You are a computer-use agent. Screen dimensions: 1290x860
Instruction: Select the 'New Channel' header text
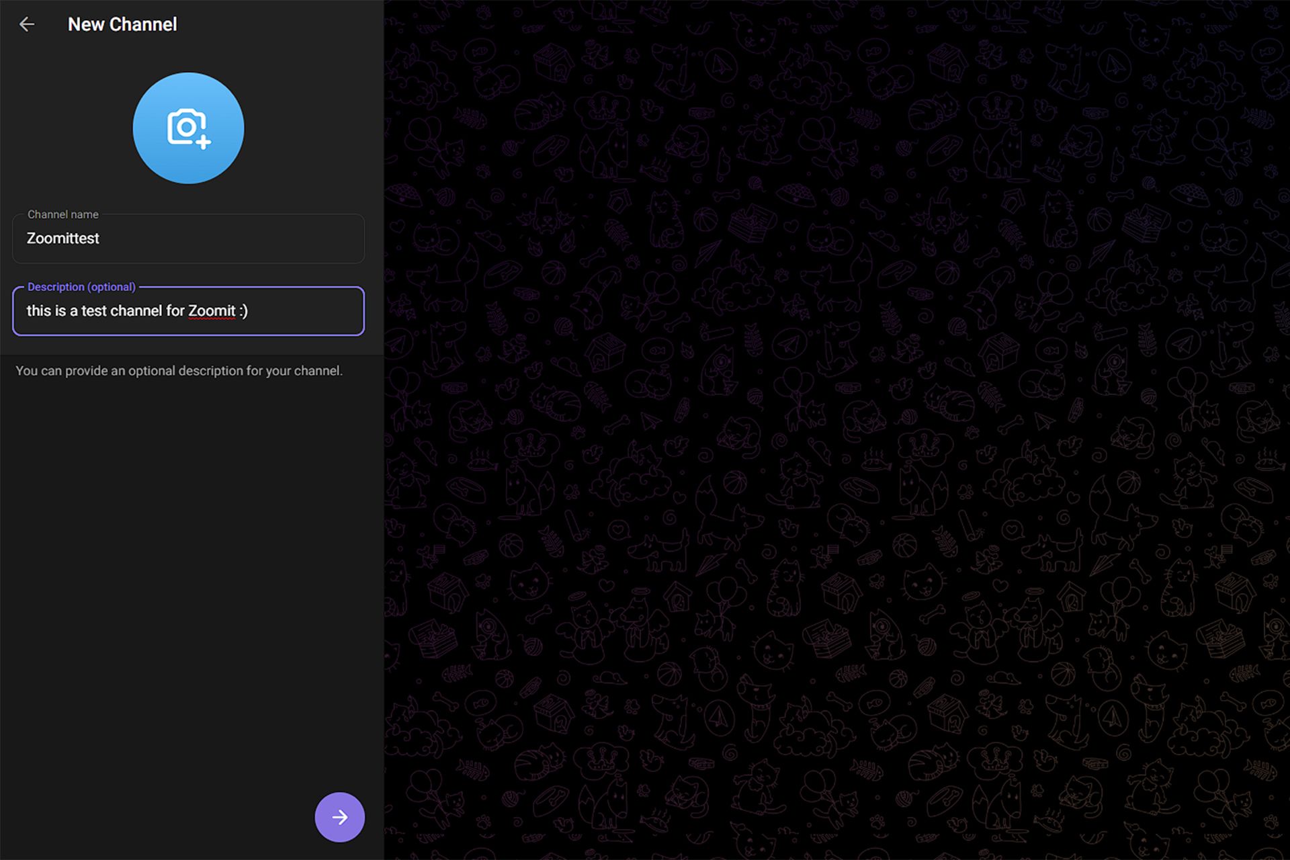pyautogui.click(x=122, y=25)
